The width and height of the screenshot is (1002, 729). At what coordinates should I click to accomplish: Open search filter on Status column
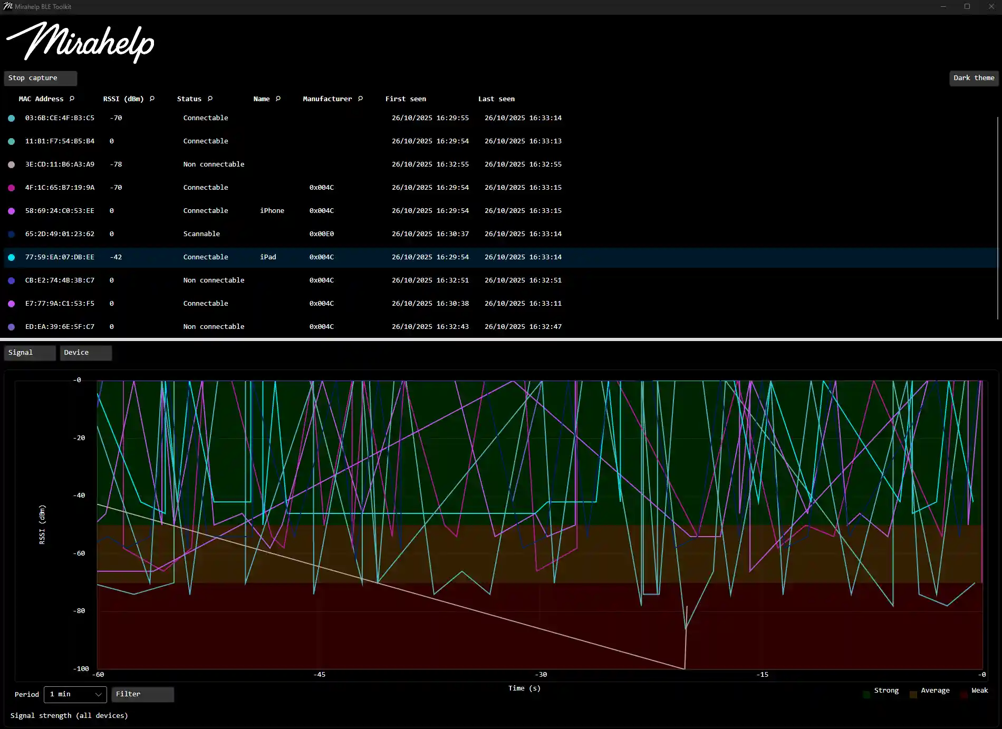point(209,99)
